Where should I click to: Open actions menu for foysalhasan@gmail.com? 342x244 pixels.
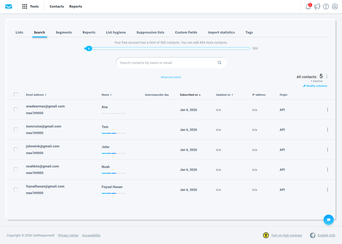click(327, 190)
